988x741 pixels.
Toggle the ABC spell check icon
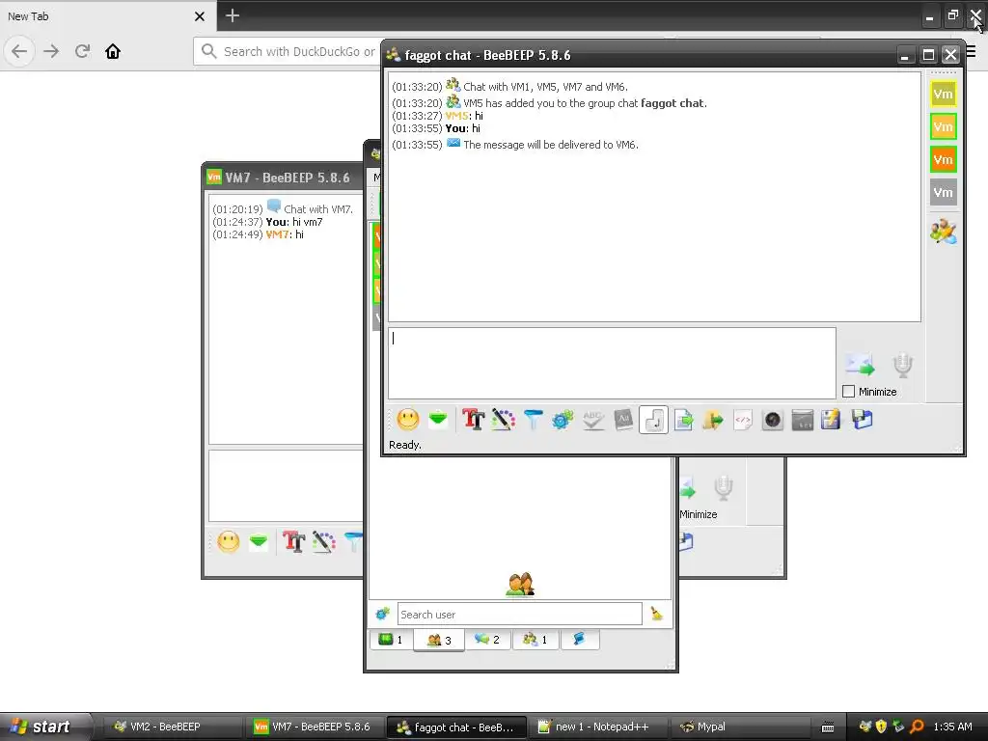tap(593, 420)
